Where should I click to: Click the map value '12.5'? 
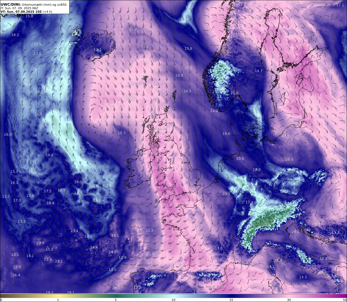point(62,190)
